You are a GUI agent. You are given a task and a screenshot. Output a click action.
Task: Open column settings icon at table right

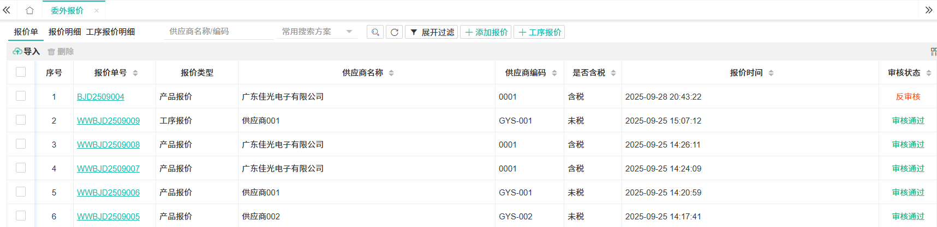pyautogui.click(x=933, y=52)
